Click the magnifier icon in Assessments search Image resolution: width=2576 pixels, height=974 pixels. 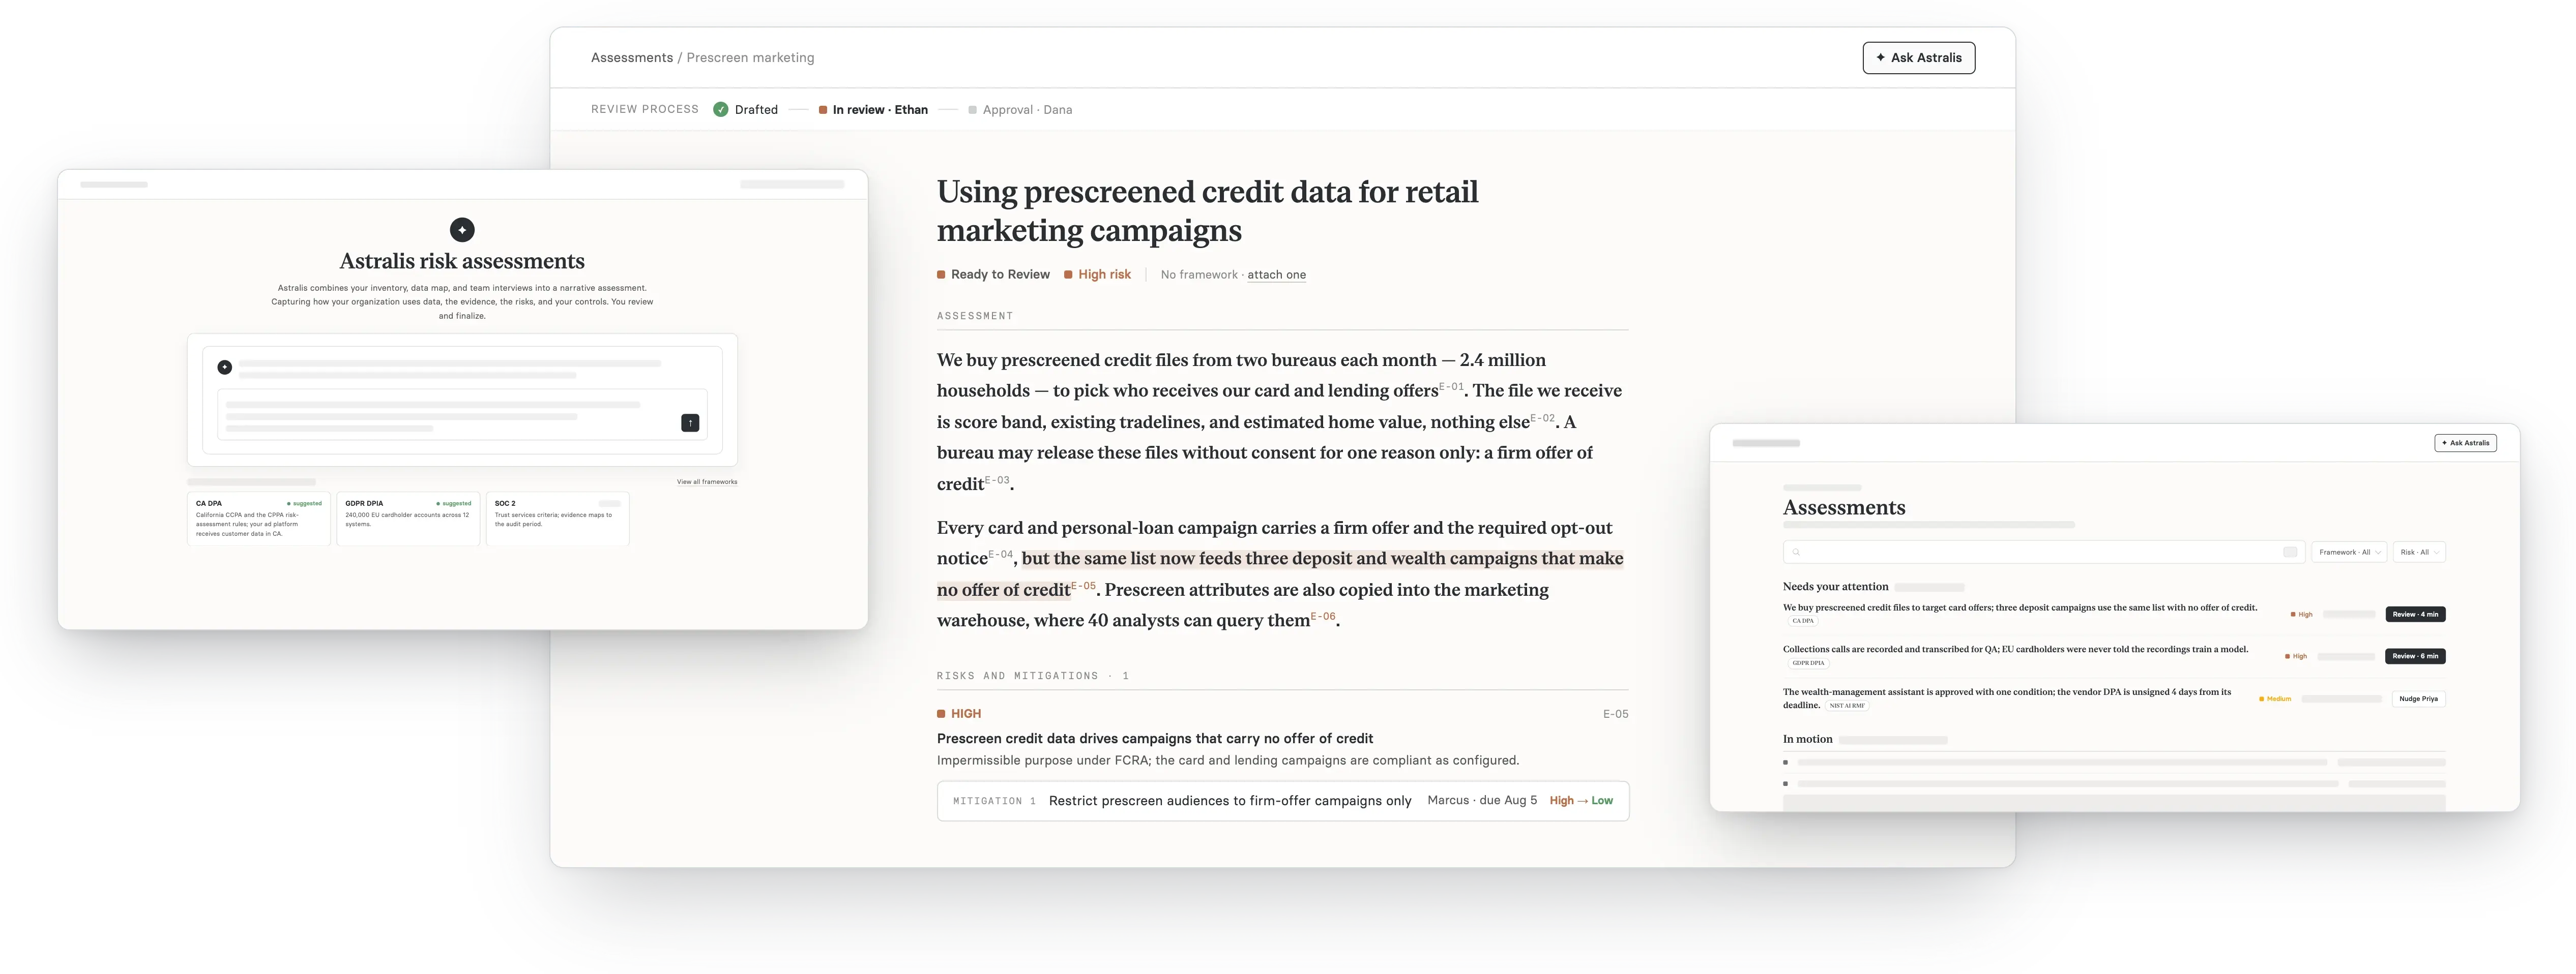[x=1796, y=553]
